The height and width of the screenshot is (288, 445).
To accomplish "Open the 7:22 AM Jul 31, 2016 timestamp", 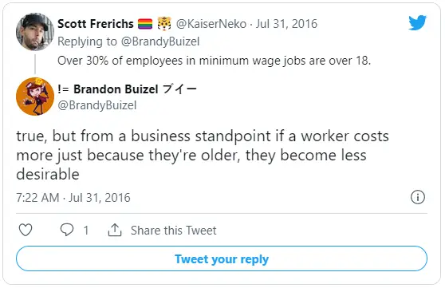I will (x=73, y=198).
